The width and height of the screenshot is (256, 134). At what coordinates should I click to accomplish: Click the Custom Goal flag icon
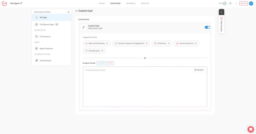(x=83, y=27)
